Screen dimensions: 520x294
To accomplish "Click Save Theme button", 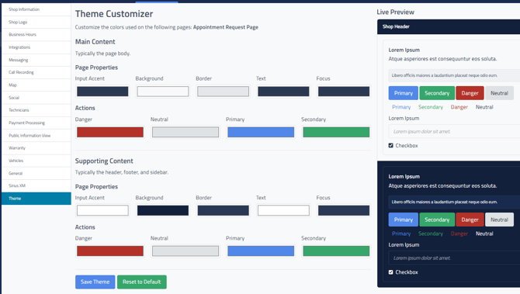I will pos(95,282).
